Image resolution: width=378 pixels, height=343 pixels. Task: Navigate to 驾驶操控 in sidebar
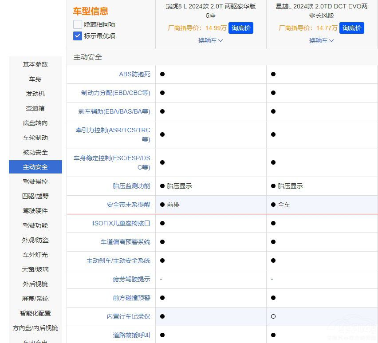click(35, 181)
